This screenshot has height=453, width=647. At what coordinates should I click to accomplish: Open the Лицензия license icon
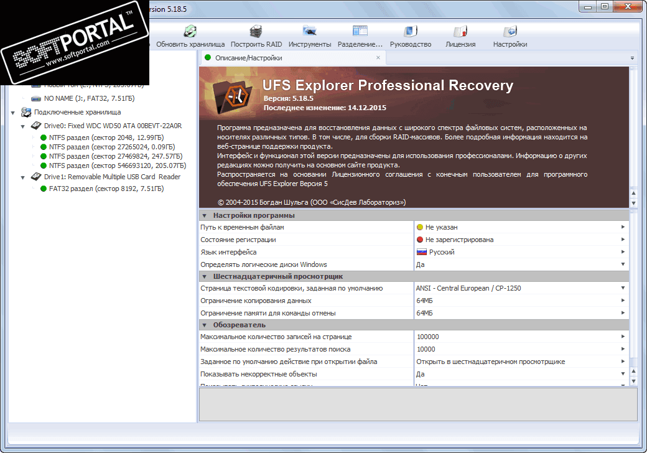click(x=460, y=31)
